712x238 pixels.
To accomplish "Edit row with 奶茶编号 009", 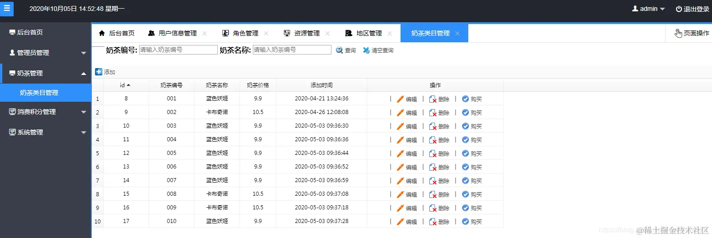I will (407, 208).
